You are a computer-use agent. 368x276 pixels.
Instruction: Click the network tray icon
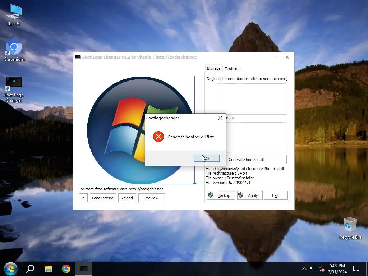point(313,269)
